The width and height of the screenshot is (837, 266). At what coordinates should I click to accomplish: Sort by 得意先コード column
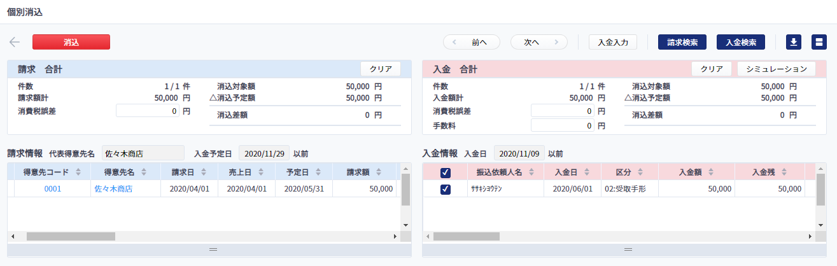[52, 172]
